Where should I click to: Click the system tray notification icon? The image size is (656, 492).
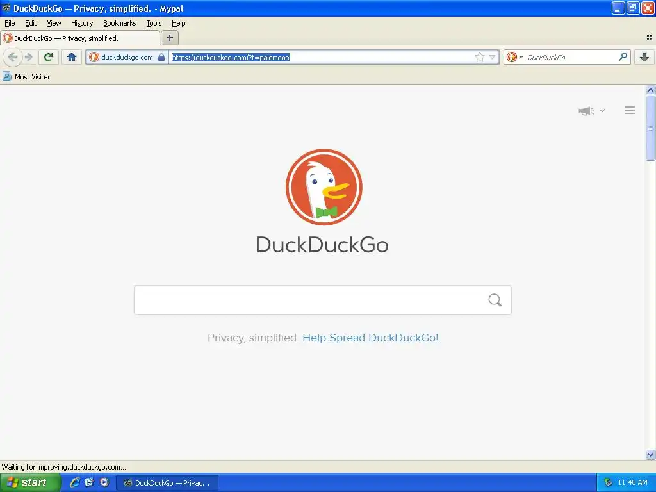608,483
